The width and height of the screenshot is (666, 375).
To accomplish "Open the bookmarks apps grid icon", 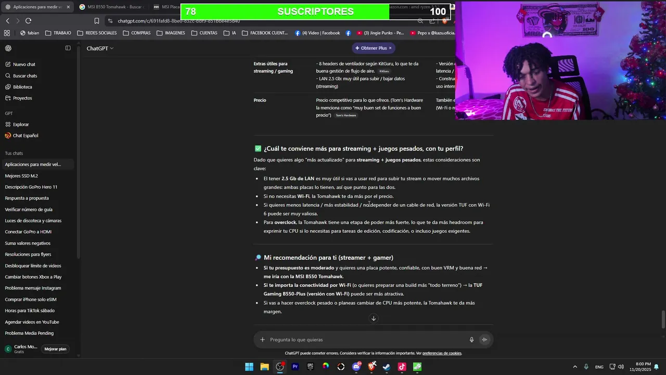I will click(7, 33).
